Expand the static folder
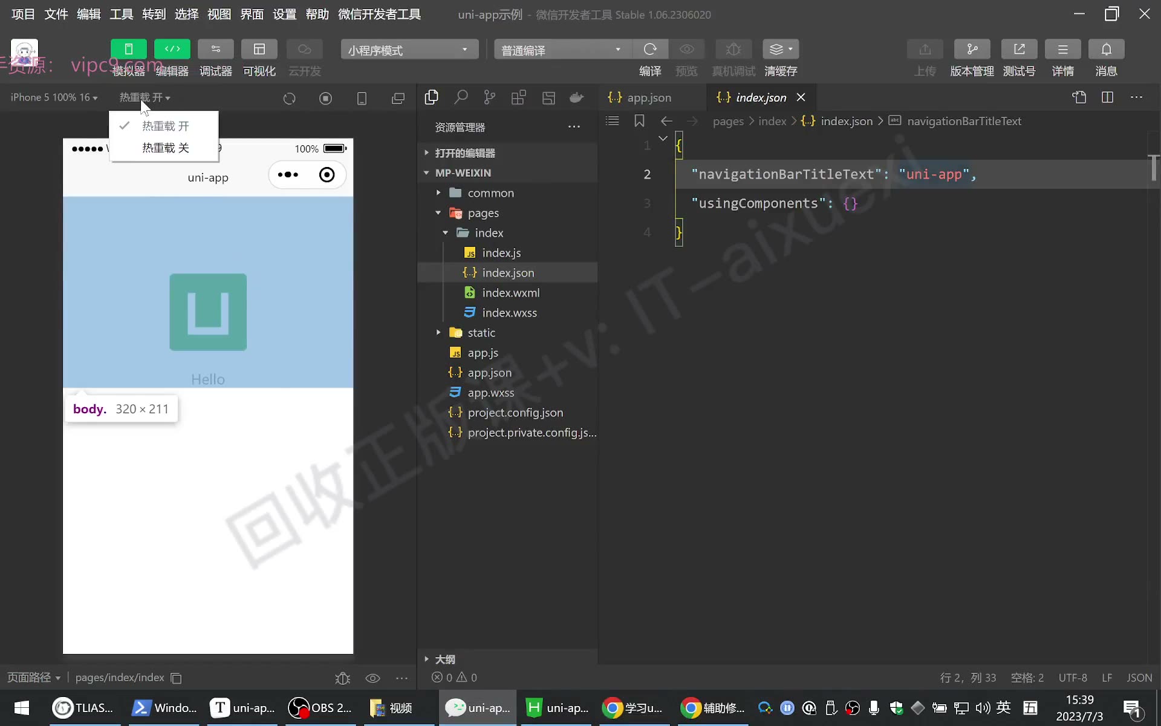The image size is (1161, 726). (x=481, y=333)
